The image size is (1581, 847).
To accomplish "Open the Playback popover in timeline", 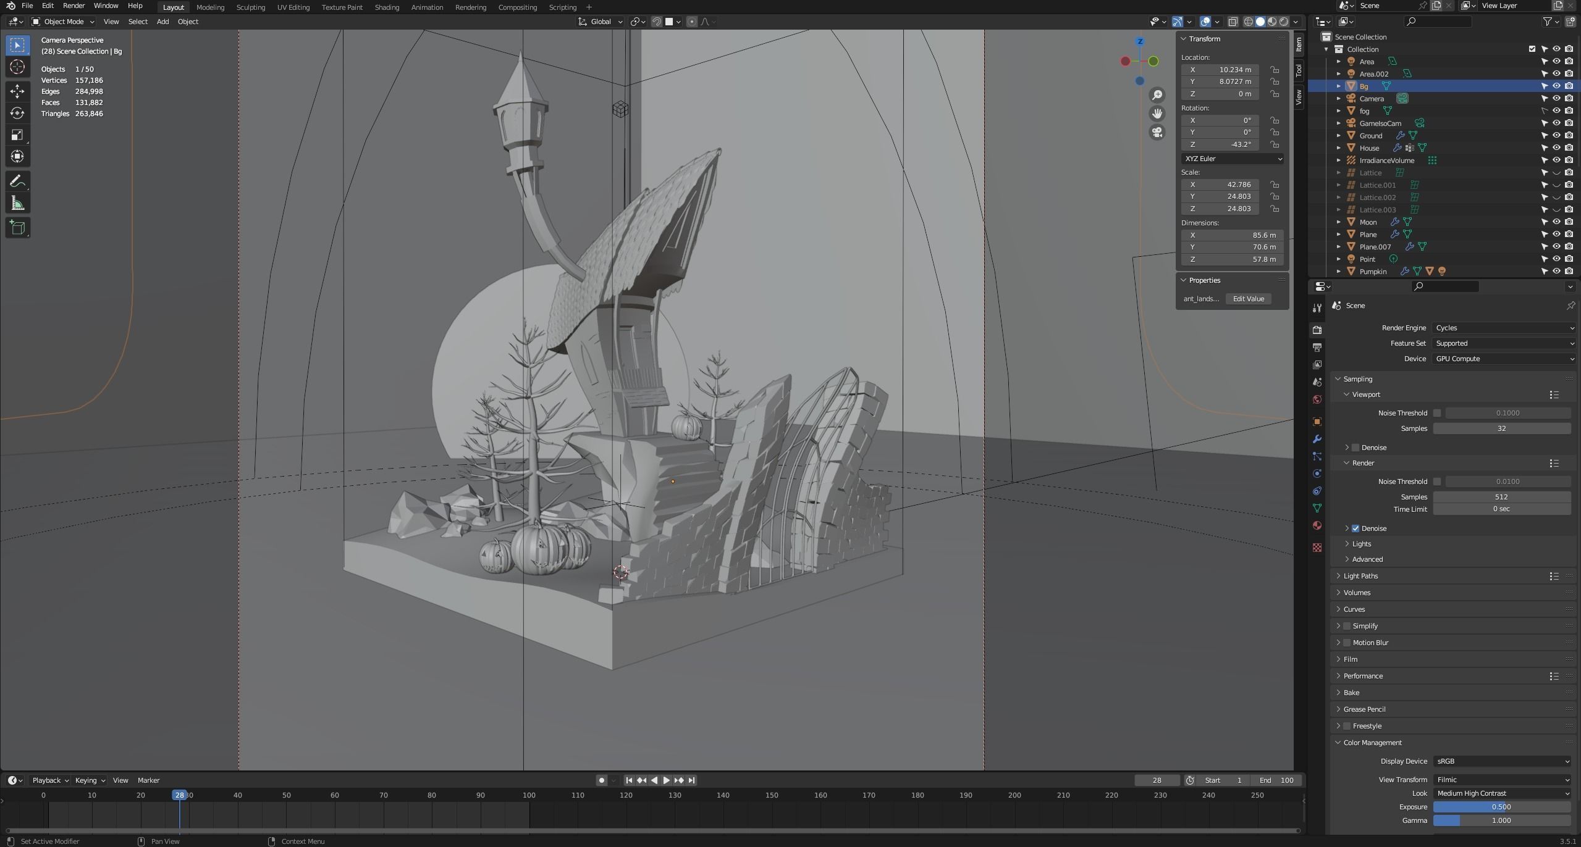I will 50,780.
